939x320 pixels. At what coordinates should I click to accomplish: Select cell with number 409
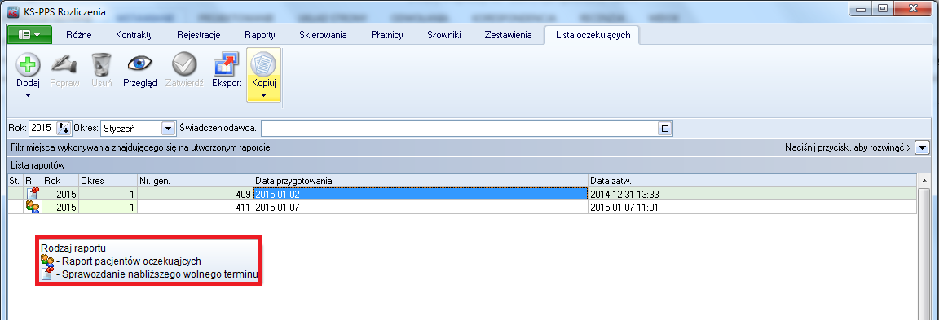click(x=196, y=194)
